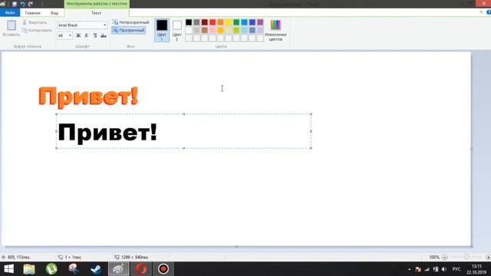Click the zoom slider thumb

click(x=466, y=258)
